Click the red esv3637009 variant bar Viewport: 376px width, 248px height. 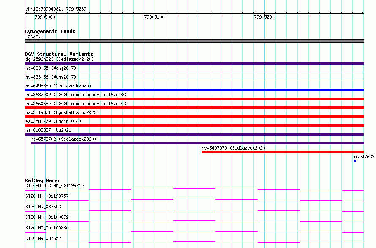pyautogui.click(x=194, y=99)
